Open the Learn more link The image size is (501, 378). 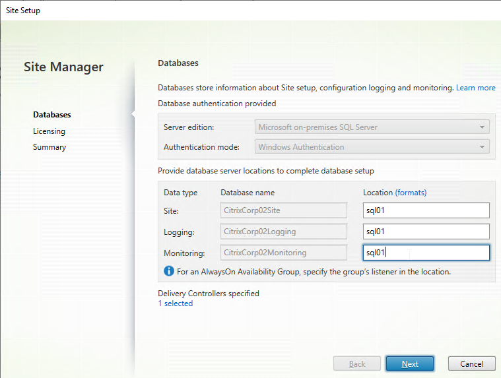click(x=475, y=88)
